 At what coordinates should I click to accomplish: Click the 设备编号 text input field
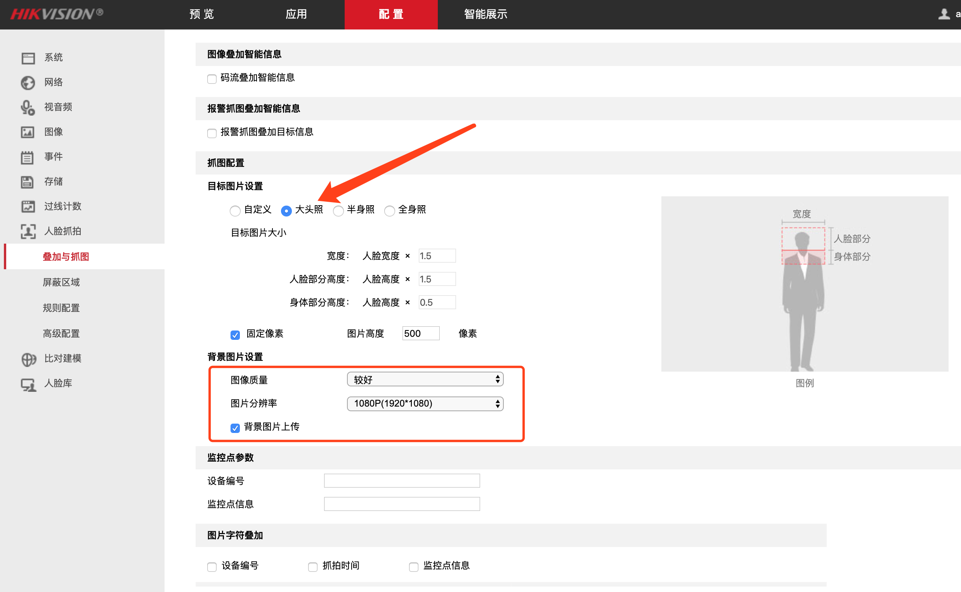402,480
